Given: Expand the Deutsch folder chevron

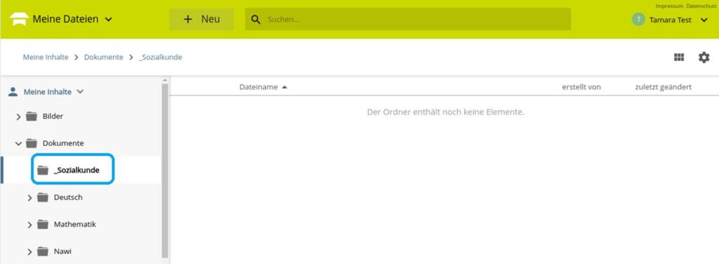Looking at the screenshot, I should pos(29,198).
